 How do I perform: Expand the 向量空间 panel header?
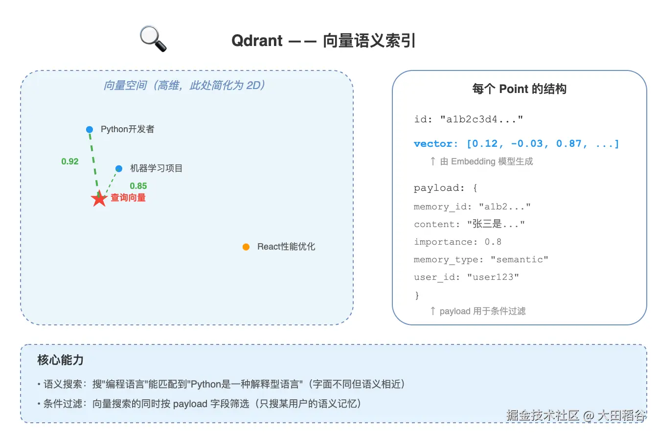tap(184, 85)
